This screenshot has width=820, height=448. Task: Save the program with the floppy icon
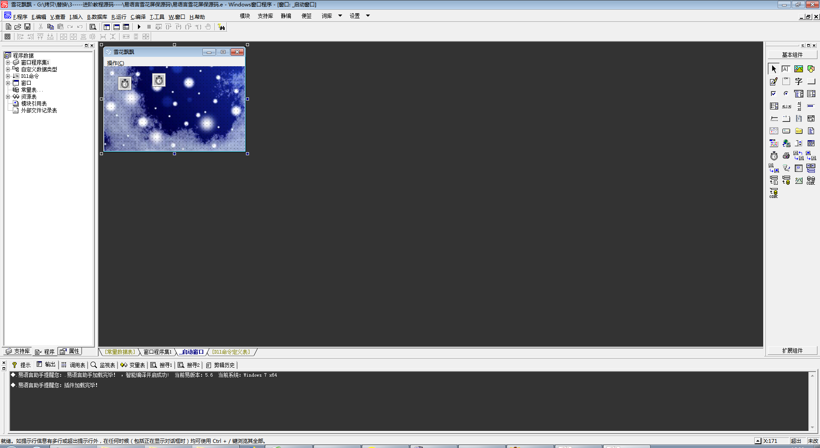(x=27, y=27)
